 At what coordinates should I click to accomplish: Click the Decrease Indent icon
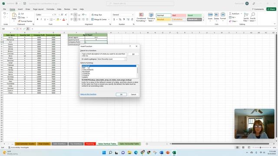[83, 19]
